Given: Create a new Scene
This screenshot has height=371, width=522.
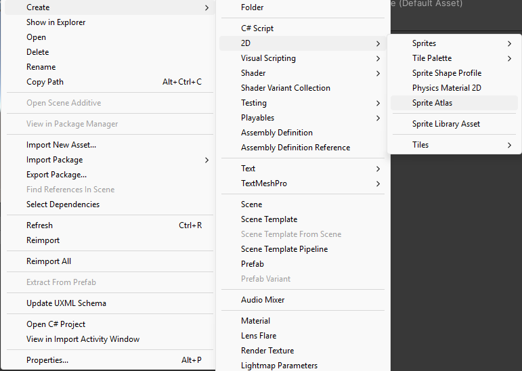Looking at the screenshot, I should pos(303,204).
